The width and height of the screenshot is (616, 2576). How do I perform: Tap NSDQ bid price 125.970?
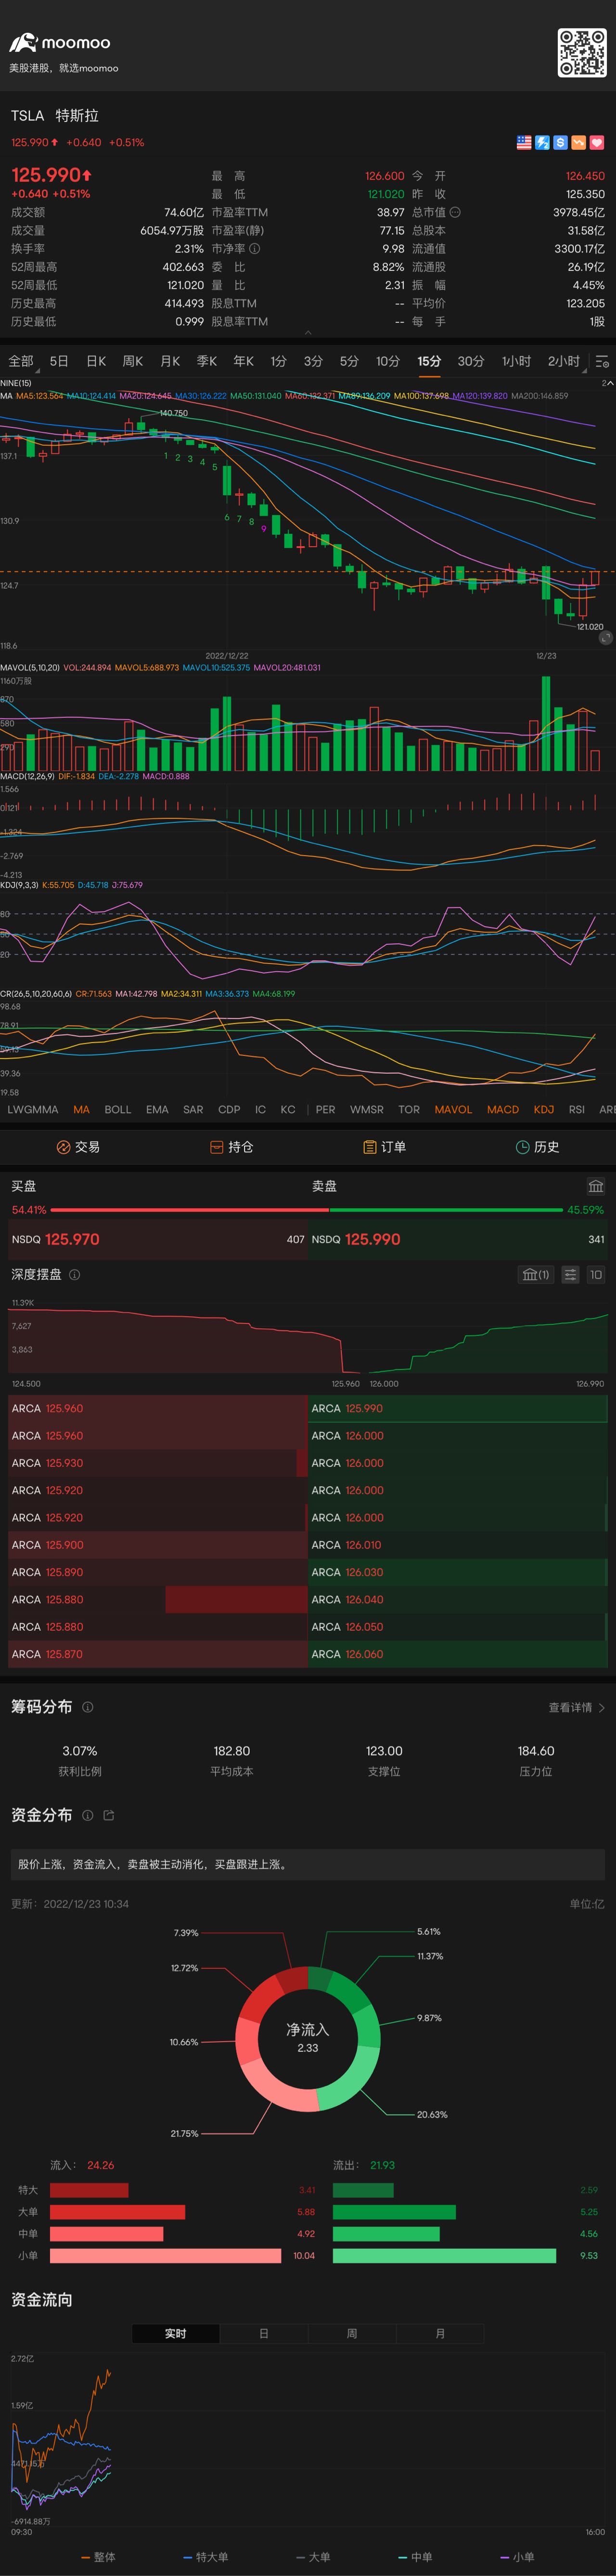(x=72, y=1240)
